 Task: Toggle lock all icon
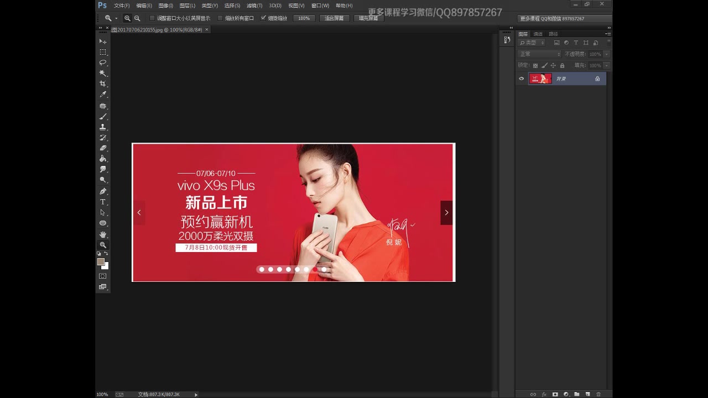pos(562,65)
